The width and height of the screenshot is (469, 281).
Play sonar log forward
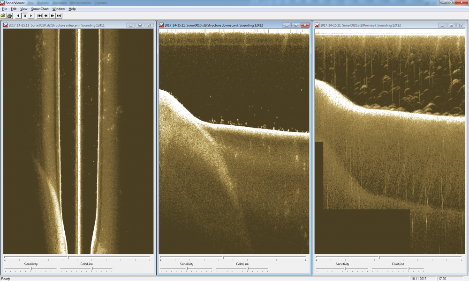[31, 15]
